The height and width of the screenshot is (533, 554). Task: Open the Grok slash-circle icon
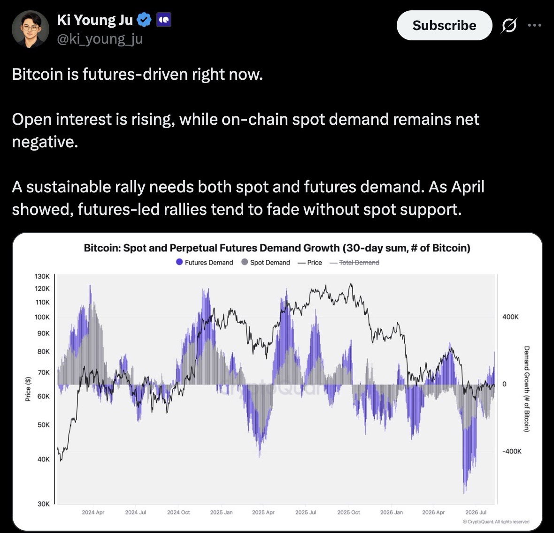click(x=509, y=25)
